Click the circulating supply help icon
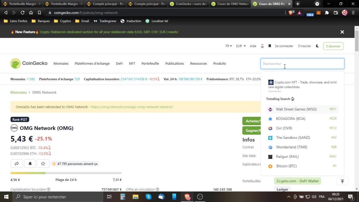This screenshot has height=202, width=359. 157,189
